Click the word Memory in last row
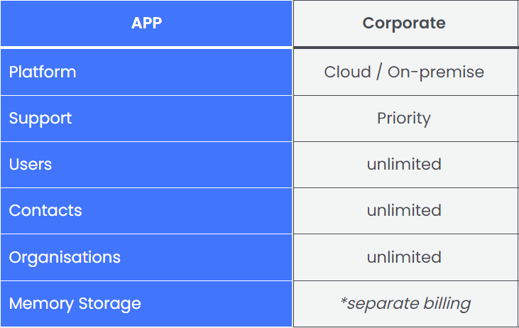Image resolution: width=519 pixels, height=328 pixels. pos(41,304)
